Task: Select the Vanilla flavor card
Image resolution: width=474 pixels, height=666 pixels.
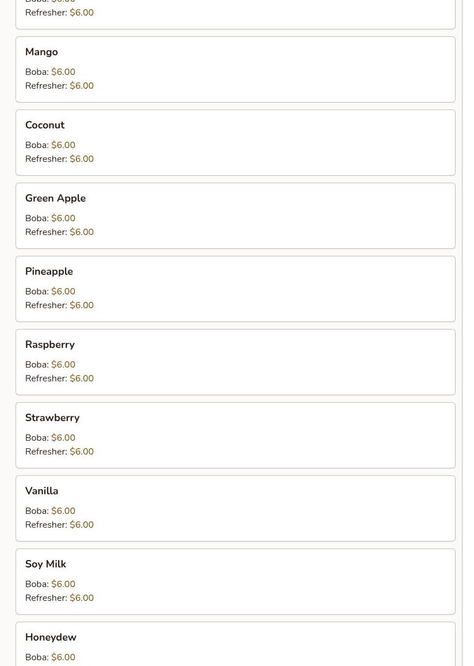Action: (235, 508)
